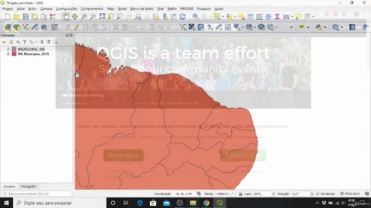Open the measure tool dropdown arrow
The image size is (371, 208).
pyautogui.click(x=292, y=17)
